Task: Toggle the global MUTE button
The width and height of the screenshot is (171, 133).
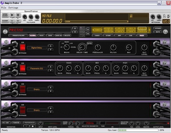Action: (x=158, y=32)
